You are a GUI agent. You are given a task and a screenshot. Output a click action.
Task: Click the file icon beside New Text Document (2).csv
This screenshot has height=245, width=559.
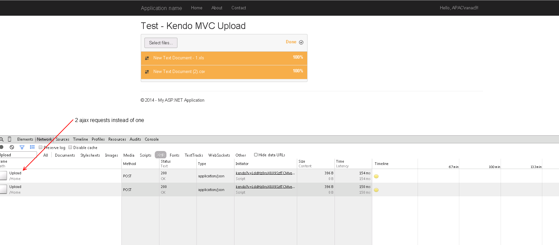(147, 72)
